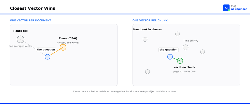The image size is (250, 107).
Task: Click the "ONE VECTOR PER CHUNK" heading
Action: pos(150,20)
